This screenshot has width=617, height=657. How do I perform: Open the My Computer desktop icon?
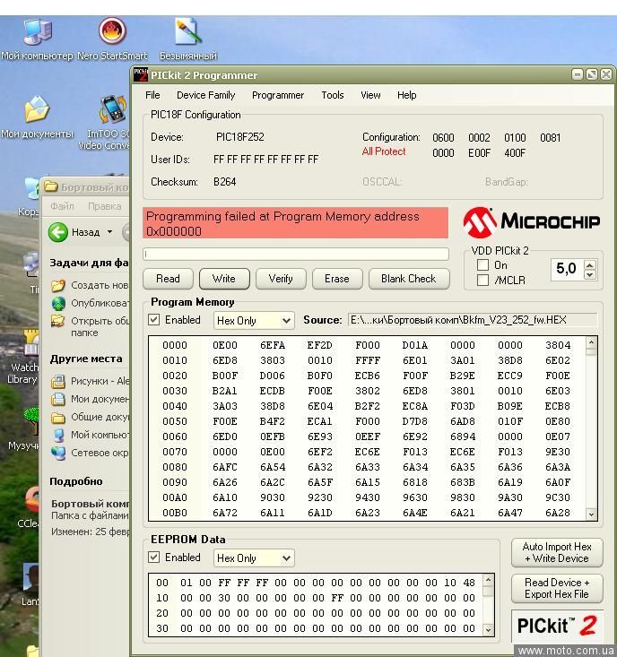[37, 31]
